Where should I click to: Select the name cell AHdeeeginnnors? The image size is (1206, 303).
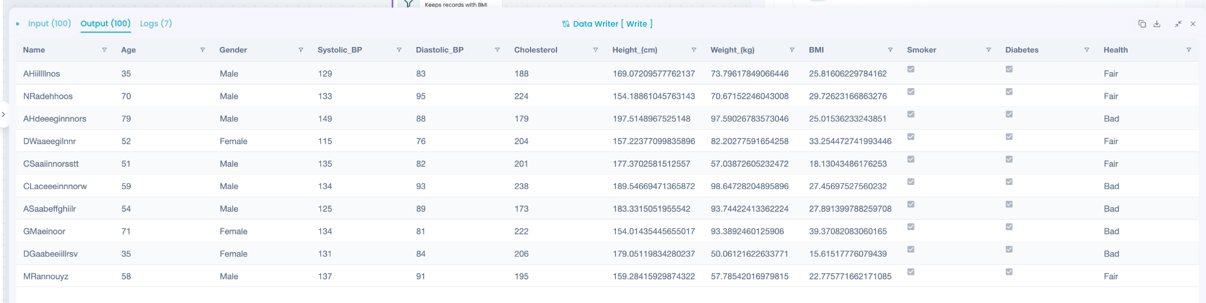(55, 119)
